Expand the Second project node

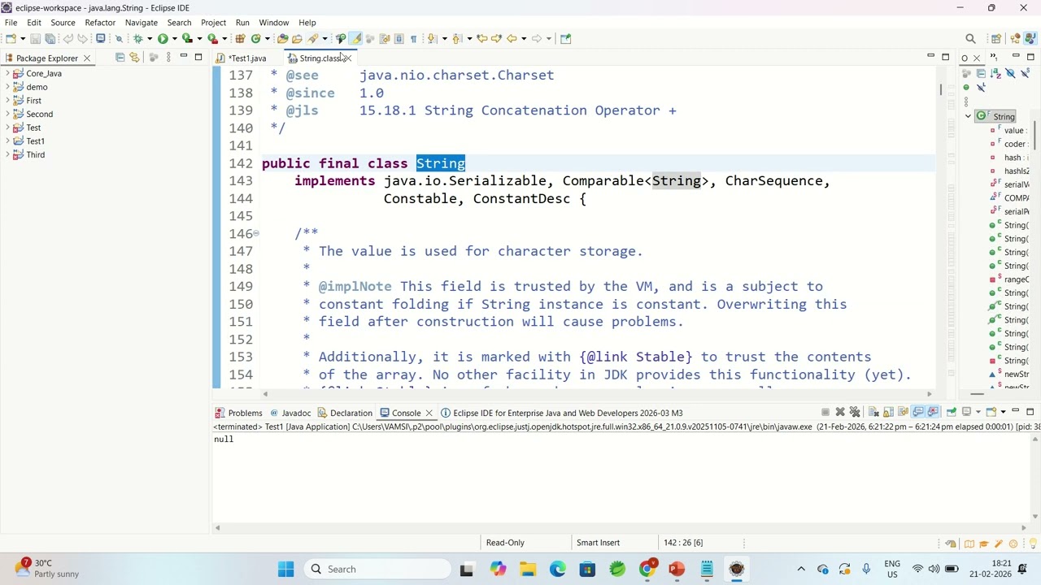click(7, 114)
